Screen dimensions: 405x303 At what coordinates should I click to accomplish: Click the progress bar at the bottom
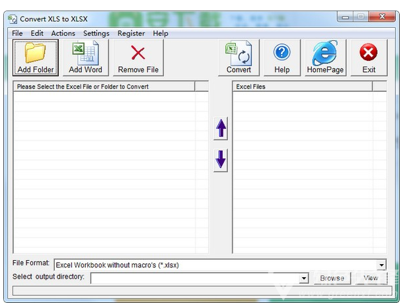[202, 290]
